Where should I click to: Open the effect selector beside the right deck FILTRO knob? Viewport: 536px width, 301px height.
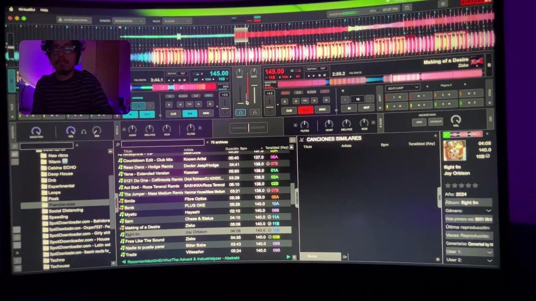click(296, 125)
